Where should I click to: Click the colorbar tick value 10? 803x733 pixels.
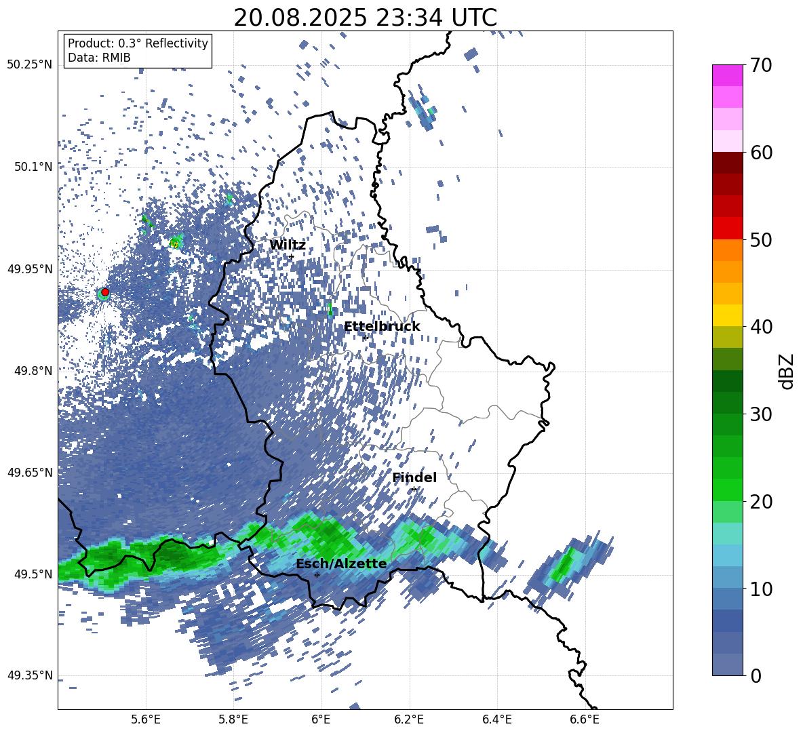click(x=762, y=589)
